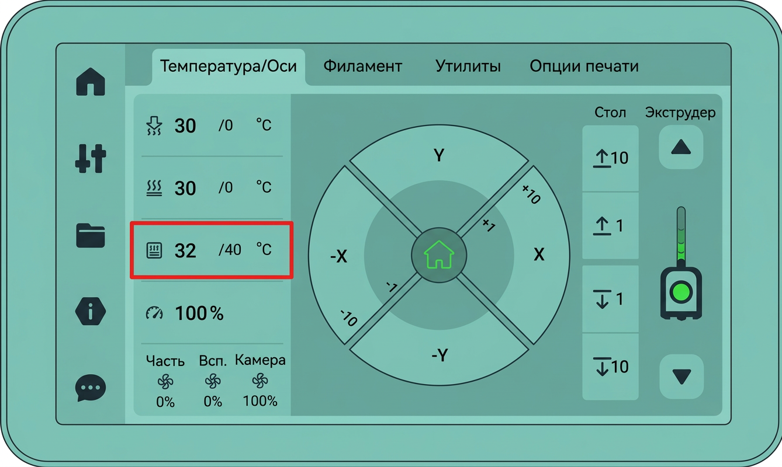The image size is (782, 467).
Task: Open the info hexagon icon
Action: pyautogui.click(x=91, y=311)
